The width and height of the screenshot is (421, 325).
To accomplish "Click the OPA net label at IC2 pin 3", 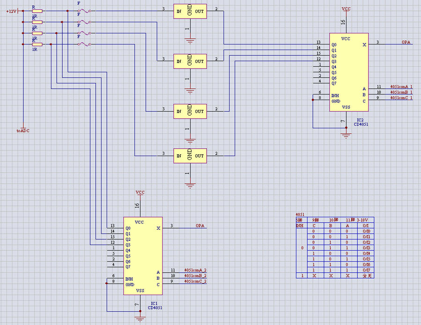I will pyautogui.click(x=406, y=42).
